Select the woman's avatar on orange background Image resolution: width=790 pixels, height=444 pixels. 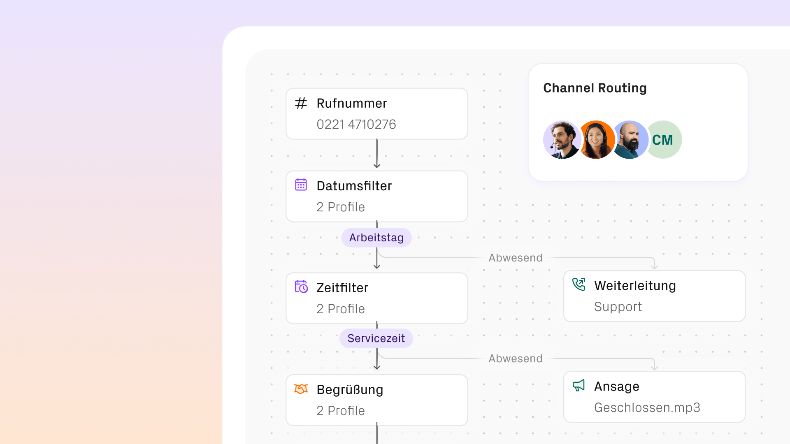click(x=596, y=140)
